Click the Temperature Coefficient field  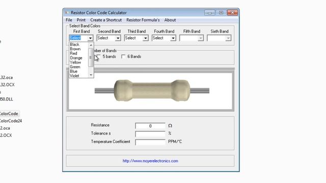(x=150, y=142)
